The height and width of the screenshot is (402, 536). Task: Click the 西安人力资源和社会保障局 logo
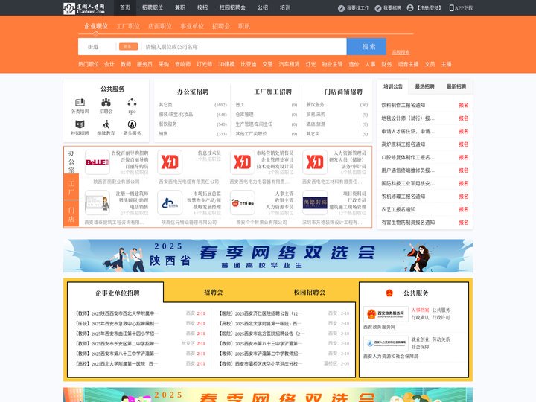click(386, 343)
